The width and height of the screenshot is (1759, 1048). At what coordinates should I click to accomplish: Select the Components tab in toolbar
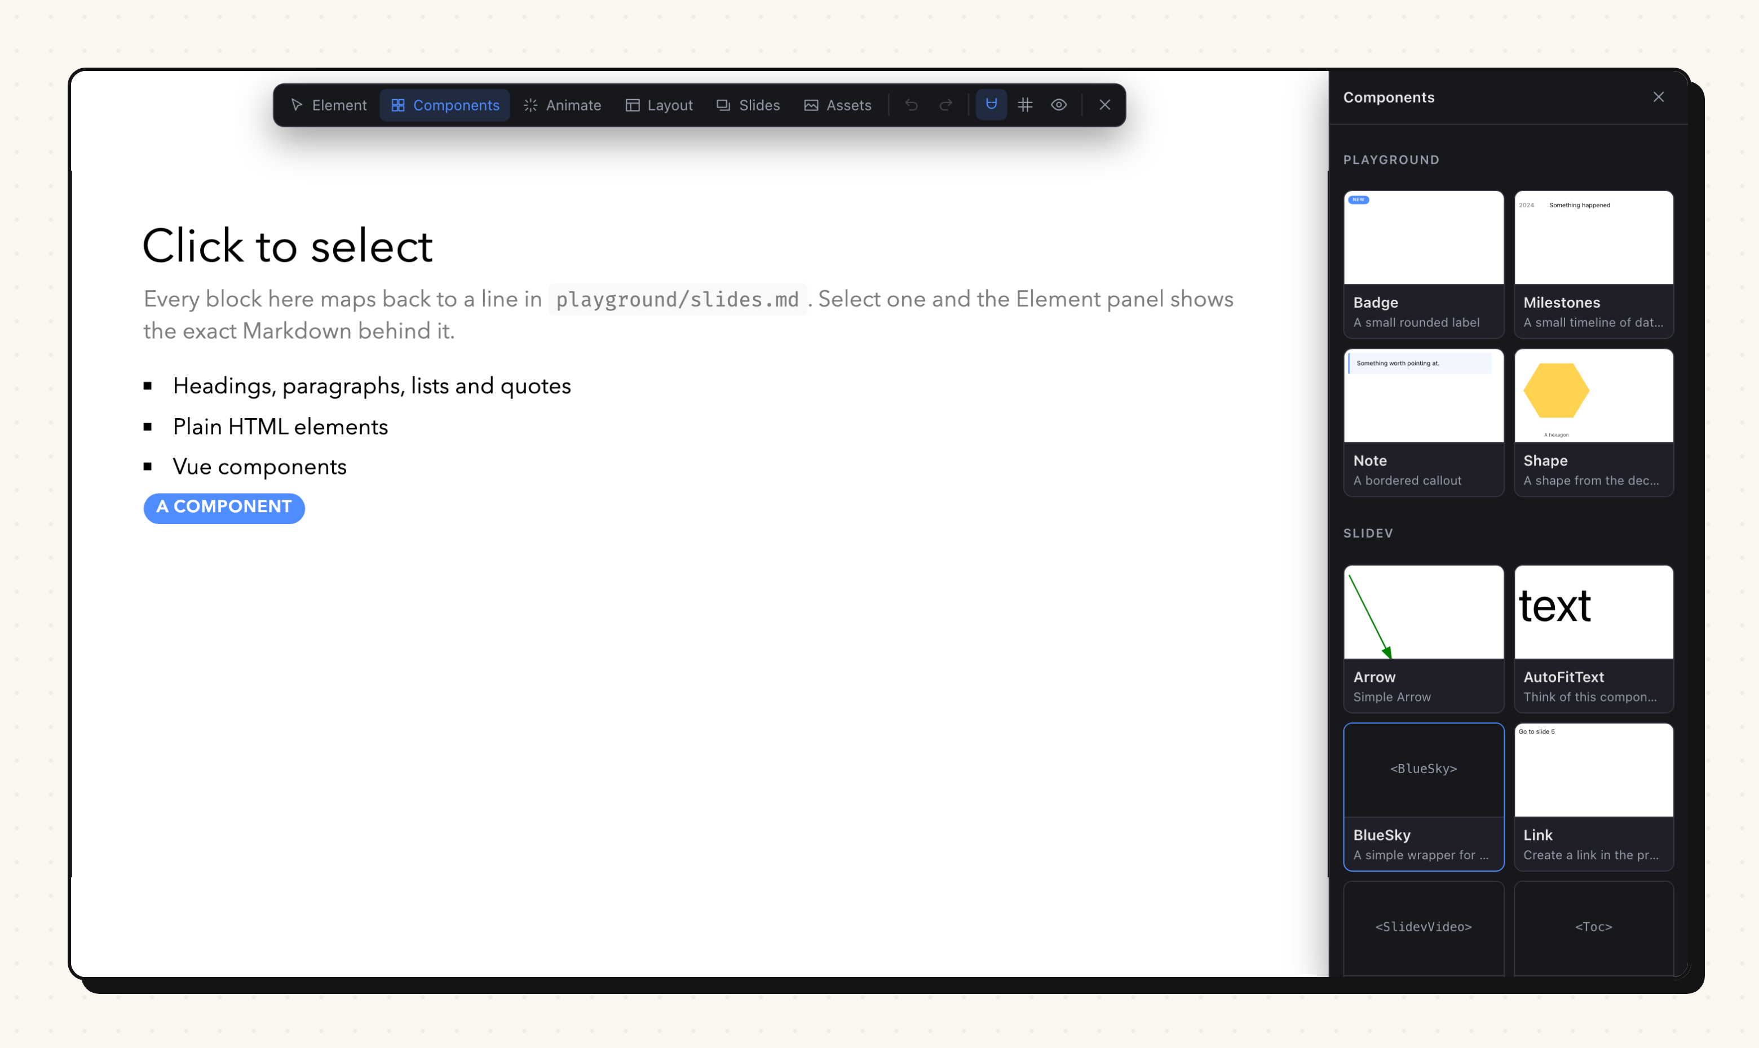[445, 105]
